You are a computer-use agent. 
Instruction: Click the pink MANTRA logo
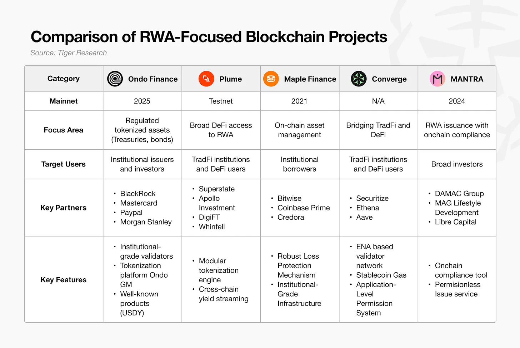(437, 79)
